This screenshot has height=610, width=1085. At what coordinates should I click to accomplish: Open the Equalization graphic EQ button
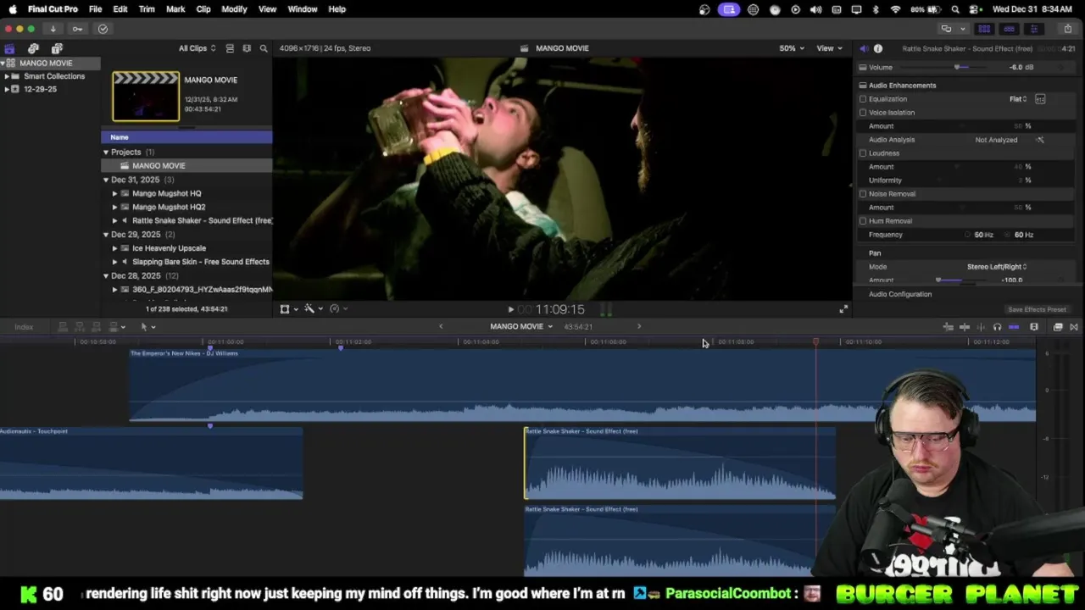1040,99
